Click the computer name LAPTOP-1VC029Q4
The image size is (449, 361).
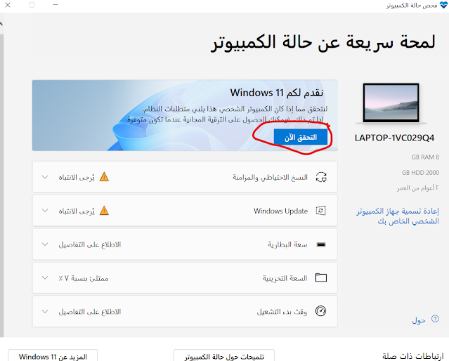394,138
